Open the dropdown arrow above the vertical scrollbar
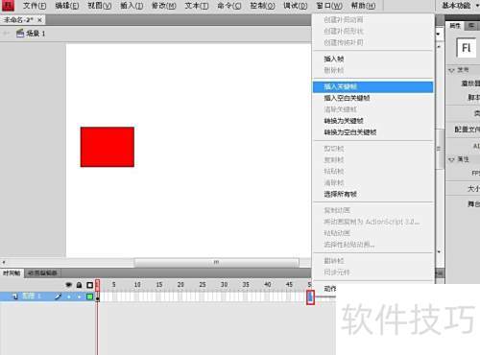Image resolution: width=480 pixels, height=355 pixels. (439, 34)
